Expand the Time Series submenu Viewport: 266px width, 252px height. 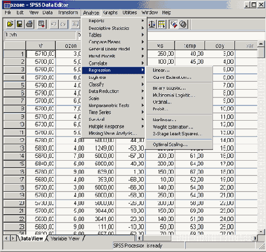[x=113, y=112]
